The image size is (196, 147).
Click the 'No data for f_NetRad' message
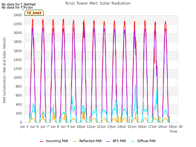tap(18, 4)
